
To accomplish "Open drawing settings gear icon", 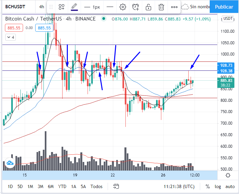I will (123, 7).
